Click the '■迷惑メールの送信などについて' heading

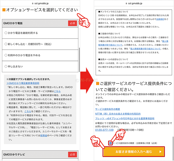pos(113,59)
